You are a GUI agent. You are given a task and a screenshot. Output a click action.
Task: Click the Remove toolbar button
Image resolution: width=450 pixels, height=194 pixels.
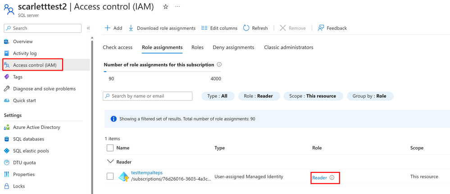[x=292, y=28]
